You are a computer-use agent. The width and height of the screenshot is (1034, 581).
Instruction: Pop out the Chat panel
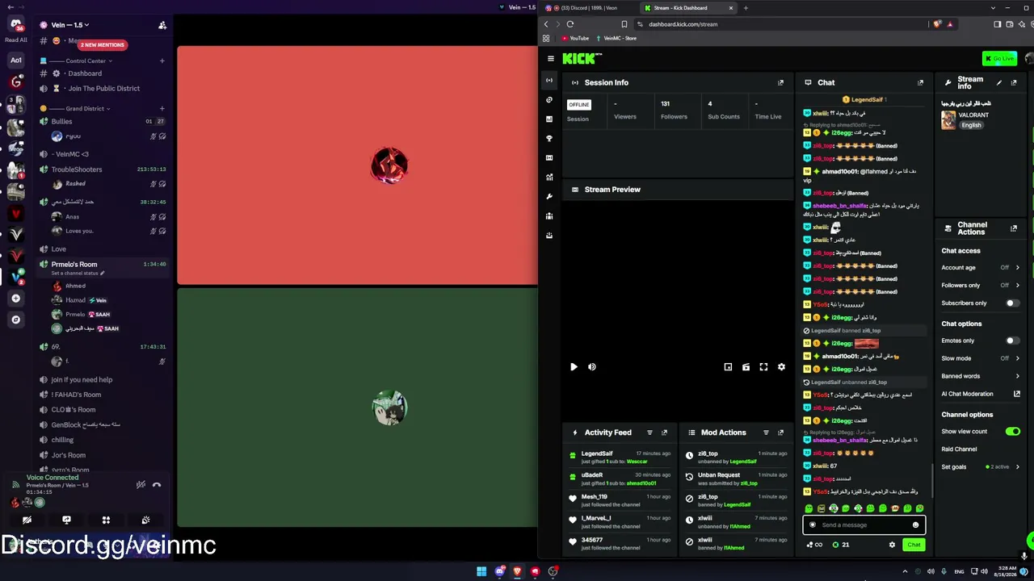(920, 82)
